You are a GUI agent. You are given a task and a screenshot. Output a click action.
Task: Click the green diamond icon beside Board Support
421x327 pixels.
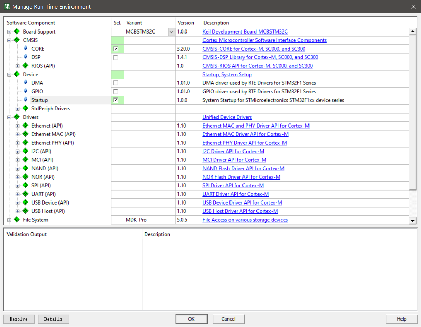(17, 31)
